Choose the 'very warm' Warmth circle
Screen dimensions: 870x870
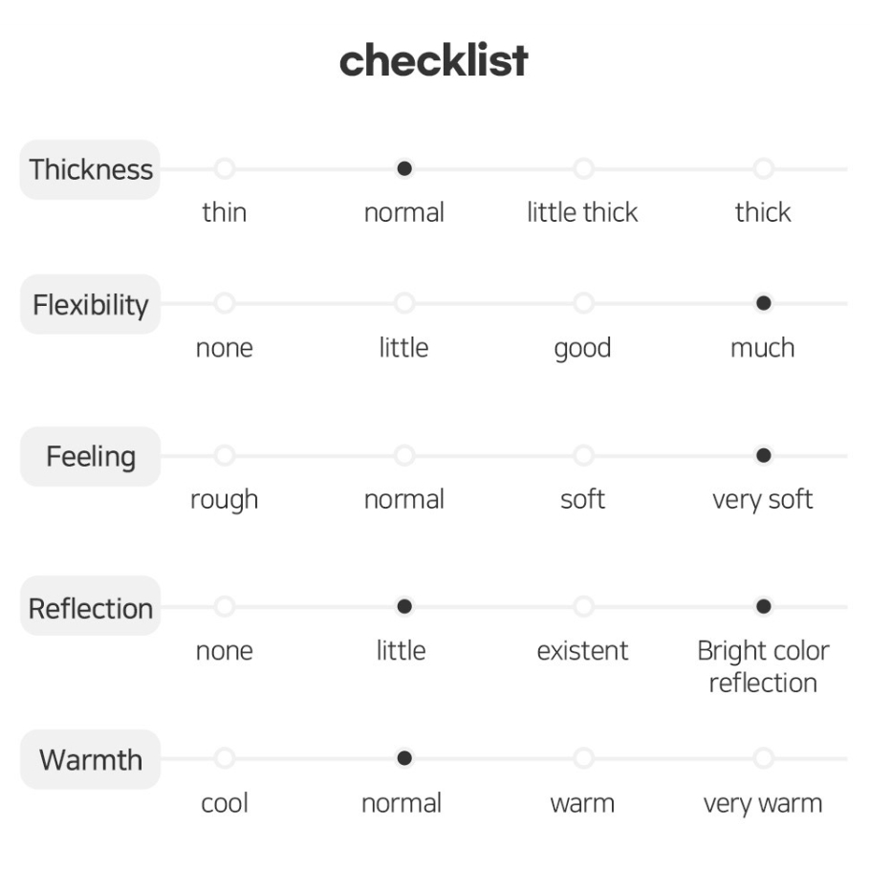(x=764, y=758)
